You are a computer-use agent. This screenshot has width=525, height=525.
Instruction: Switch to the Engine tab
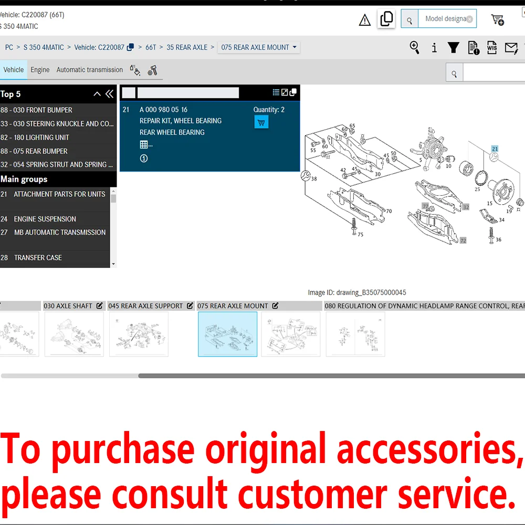tap(40, 70)
